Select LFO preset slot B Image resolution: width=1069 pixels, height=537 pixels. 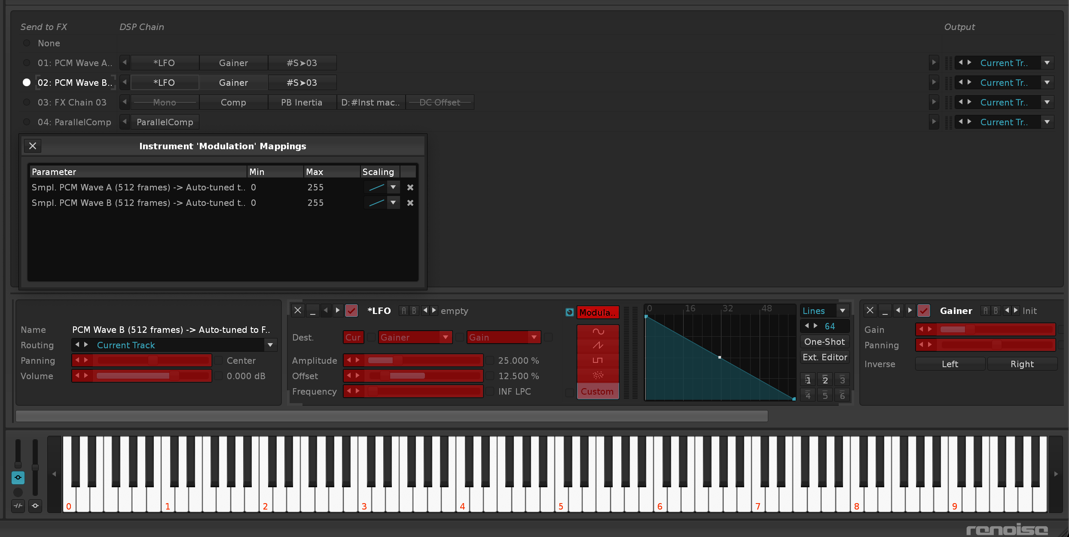414,311
